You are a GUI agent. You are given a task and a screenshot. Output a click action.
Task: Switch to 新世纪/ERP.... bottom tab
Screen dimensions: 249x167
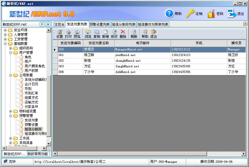pos(15,154)
